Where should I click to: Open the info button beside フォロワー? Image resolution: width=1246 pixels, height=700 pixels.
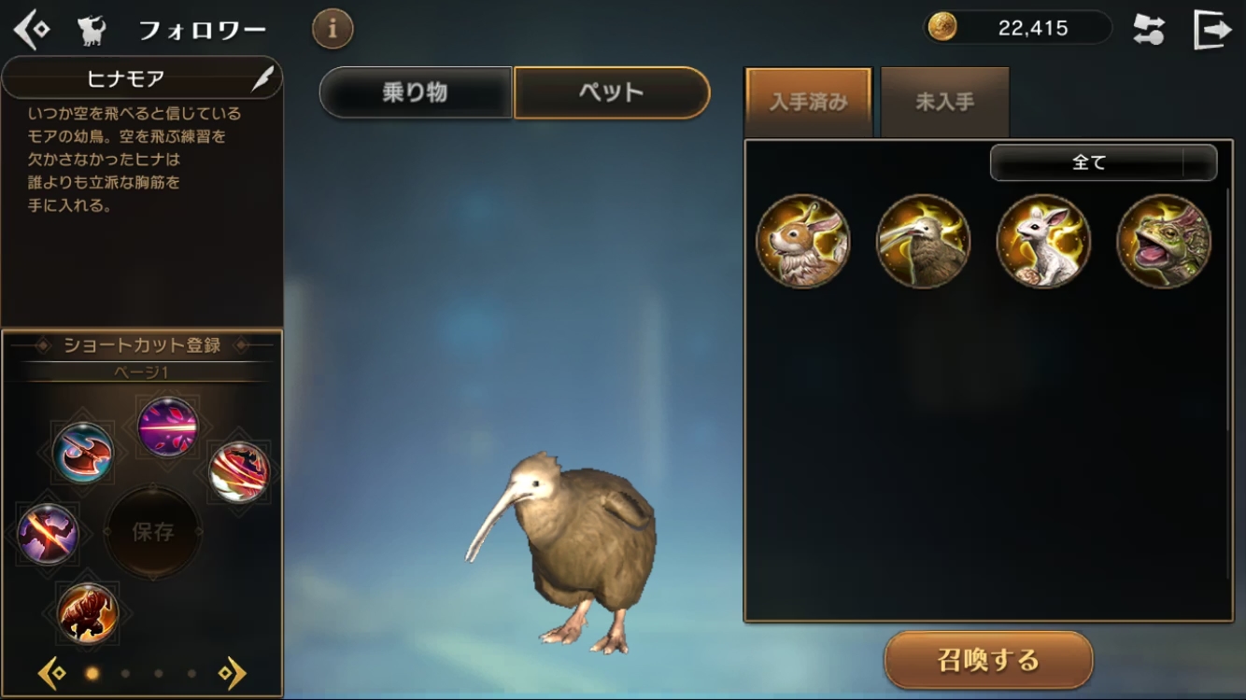coord(333,29)
